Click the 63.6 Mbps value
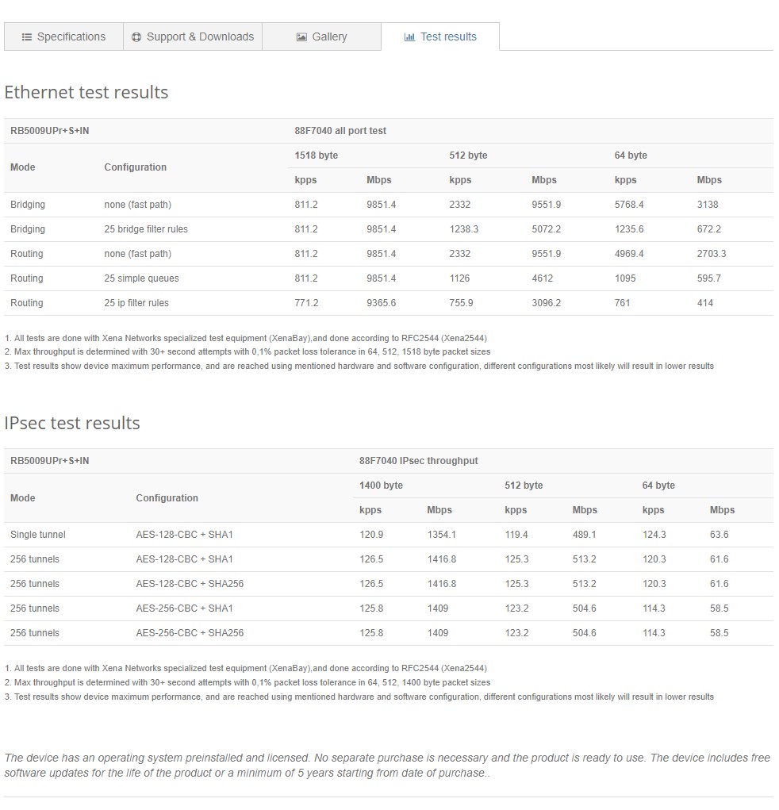This screenshot has height=810, width=779. [x=719, y=535]
